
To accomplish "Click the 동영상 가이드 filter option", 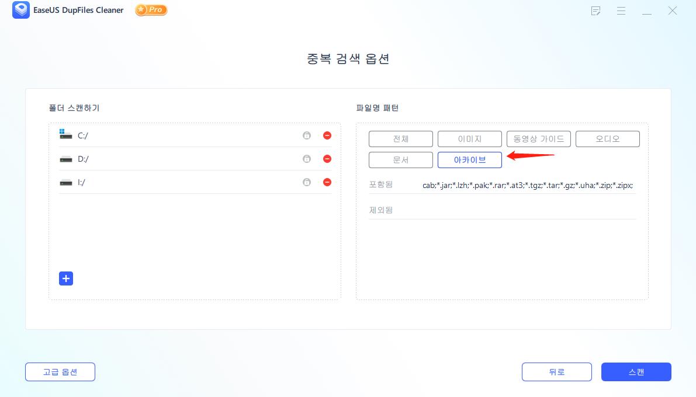I will coord(538,138).
